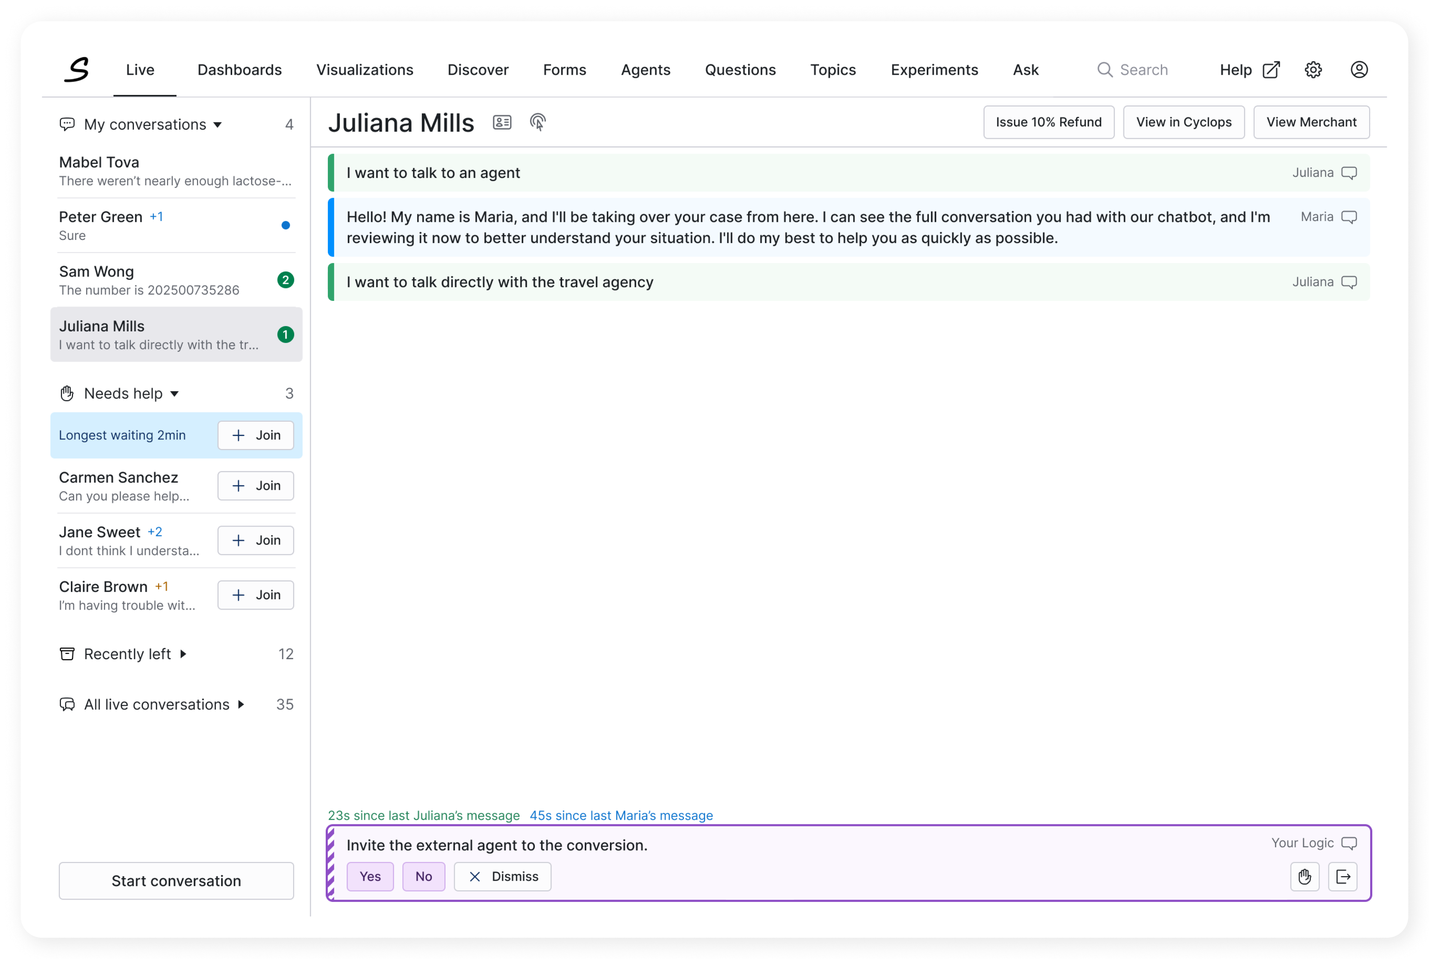Select No for inviting external agent

(423, 876)
